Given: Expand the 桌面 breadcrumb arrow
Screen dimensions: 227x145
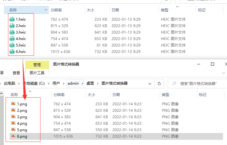Looking at the screenshot, I should [98, 83].
